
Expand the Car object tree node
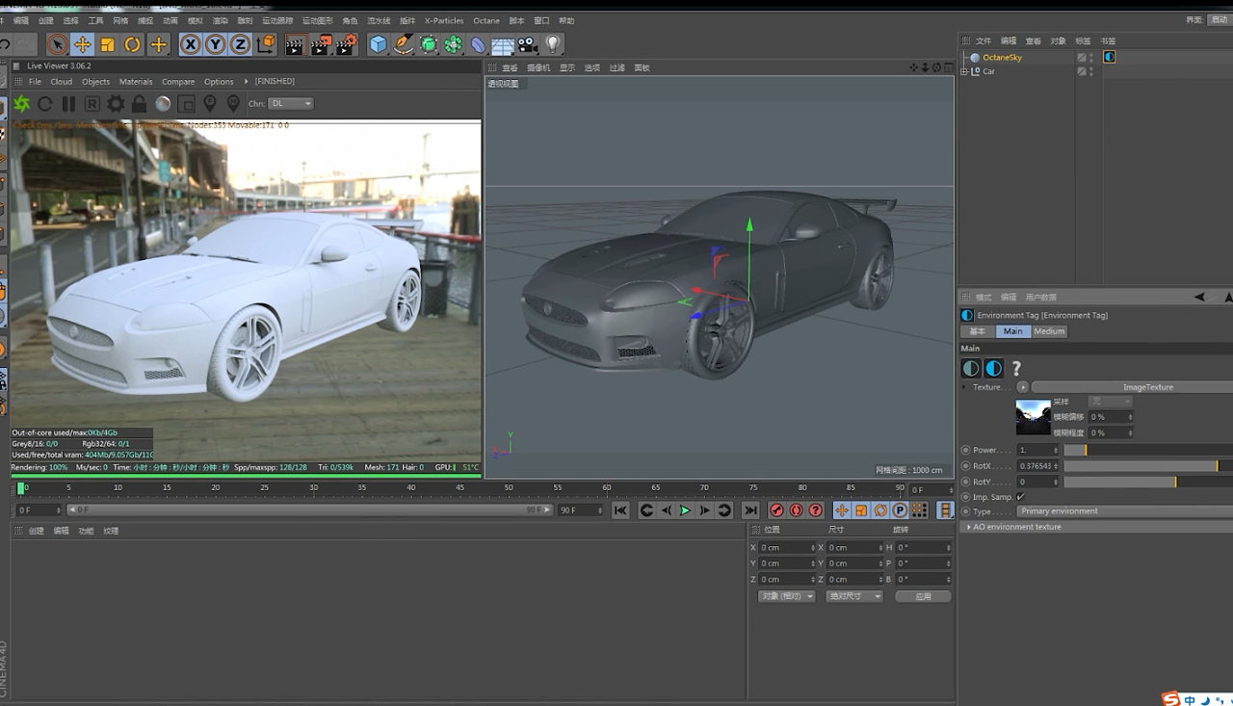click(964, 71)
